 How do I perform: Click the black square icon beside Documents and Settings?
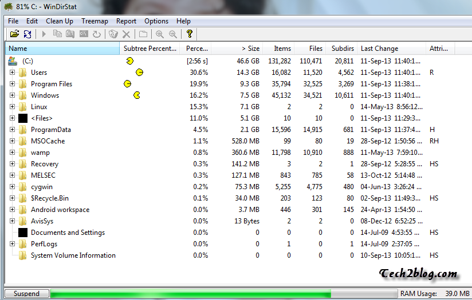tap(23, 233)
